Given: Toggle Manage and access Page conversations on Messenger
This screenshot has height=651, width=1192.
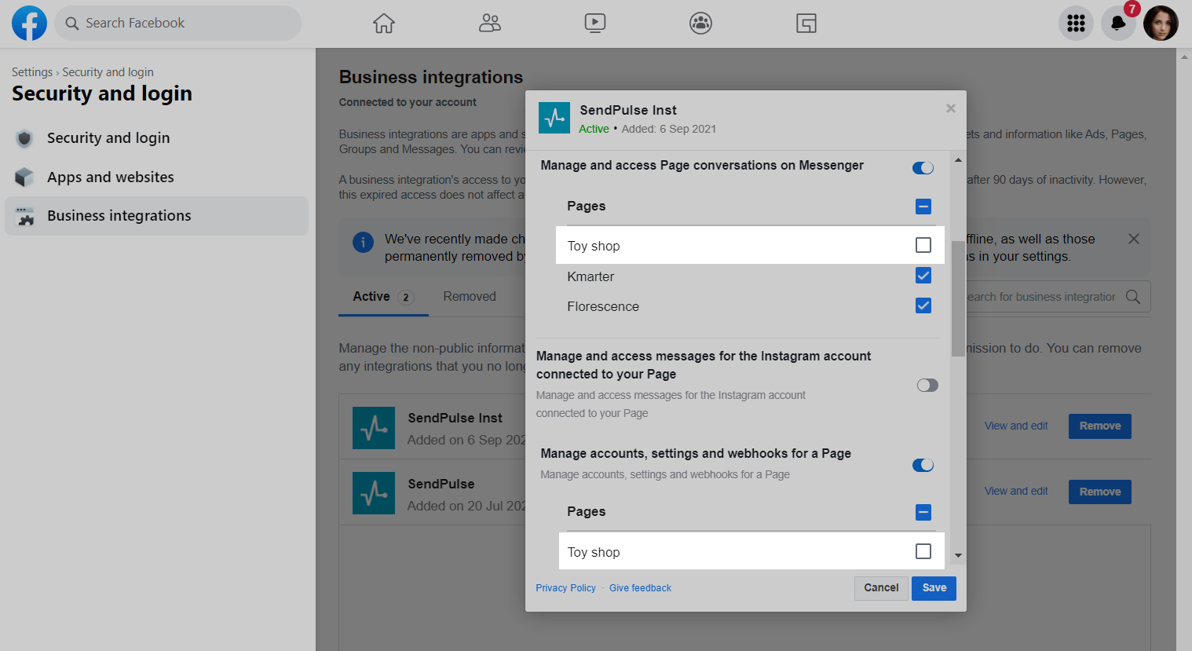Looking at the screenshot, I should click(923, 168).
